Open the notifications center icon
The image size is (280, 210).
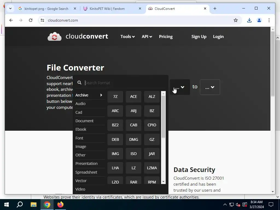271,205
